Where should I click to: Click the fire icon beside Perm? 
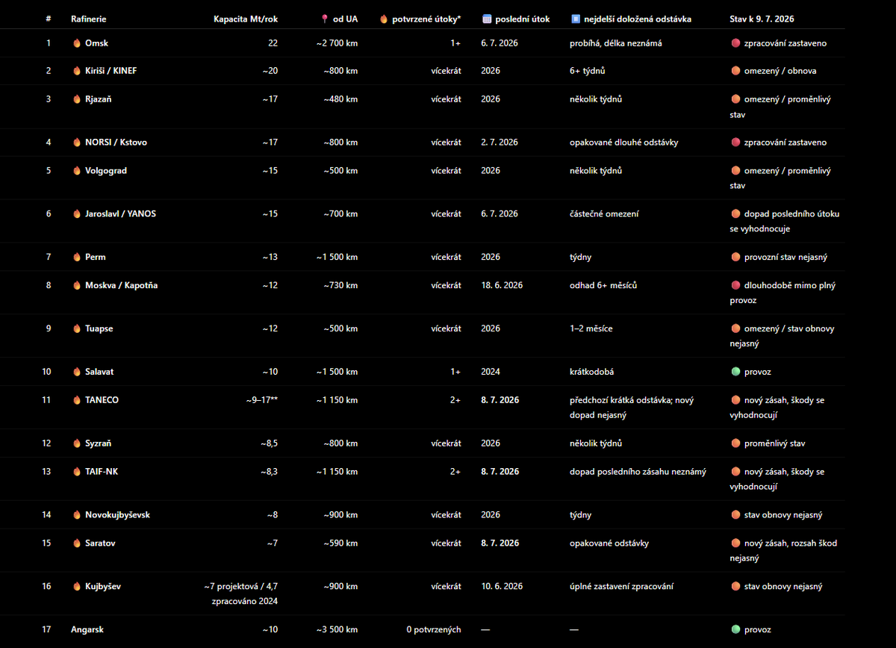tap(76, 258)
